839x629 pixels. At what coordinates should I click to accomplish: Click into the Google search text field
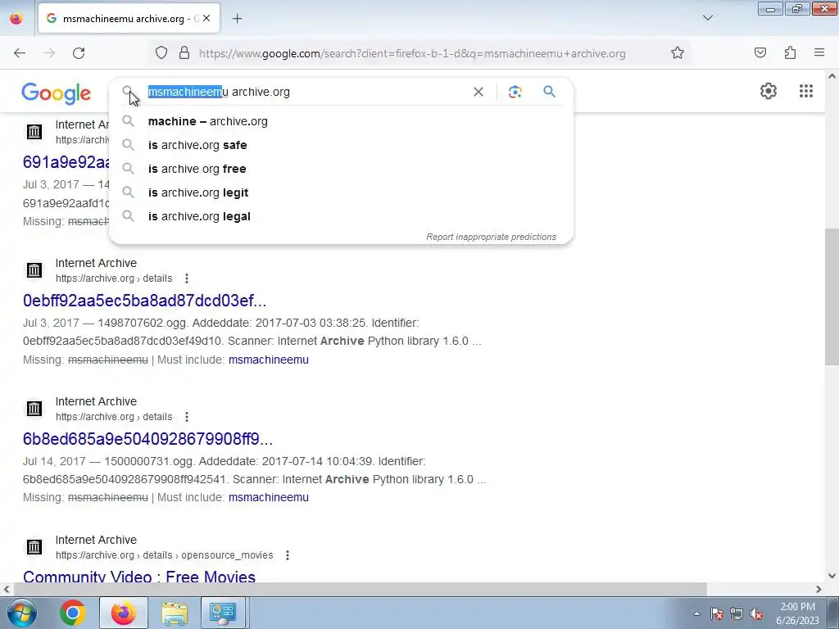305,92
